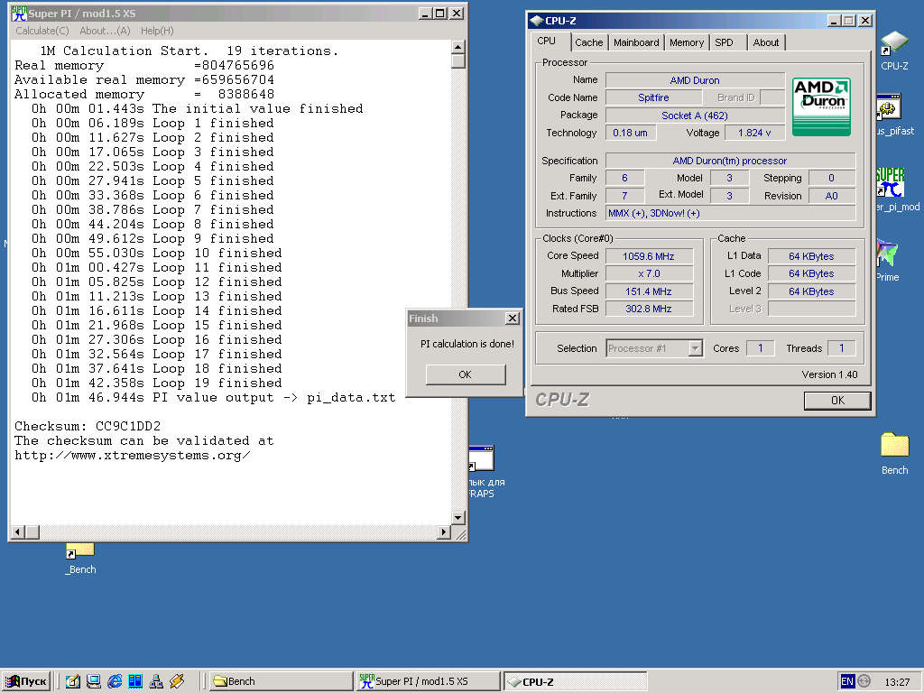Switch to the Cache tab in CPU-Z
This screenshot has width=924, height=693.
[x=588, y=42]
